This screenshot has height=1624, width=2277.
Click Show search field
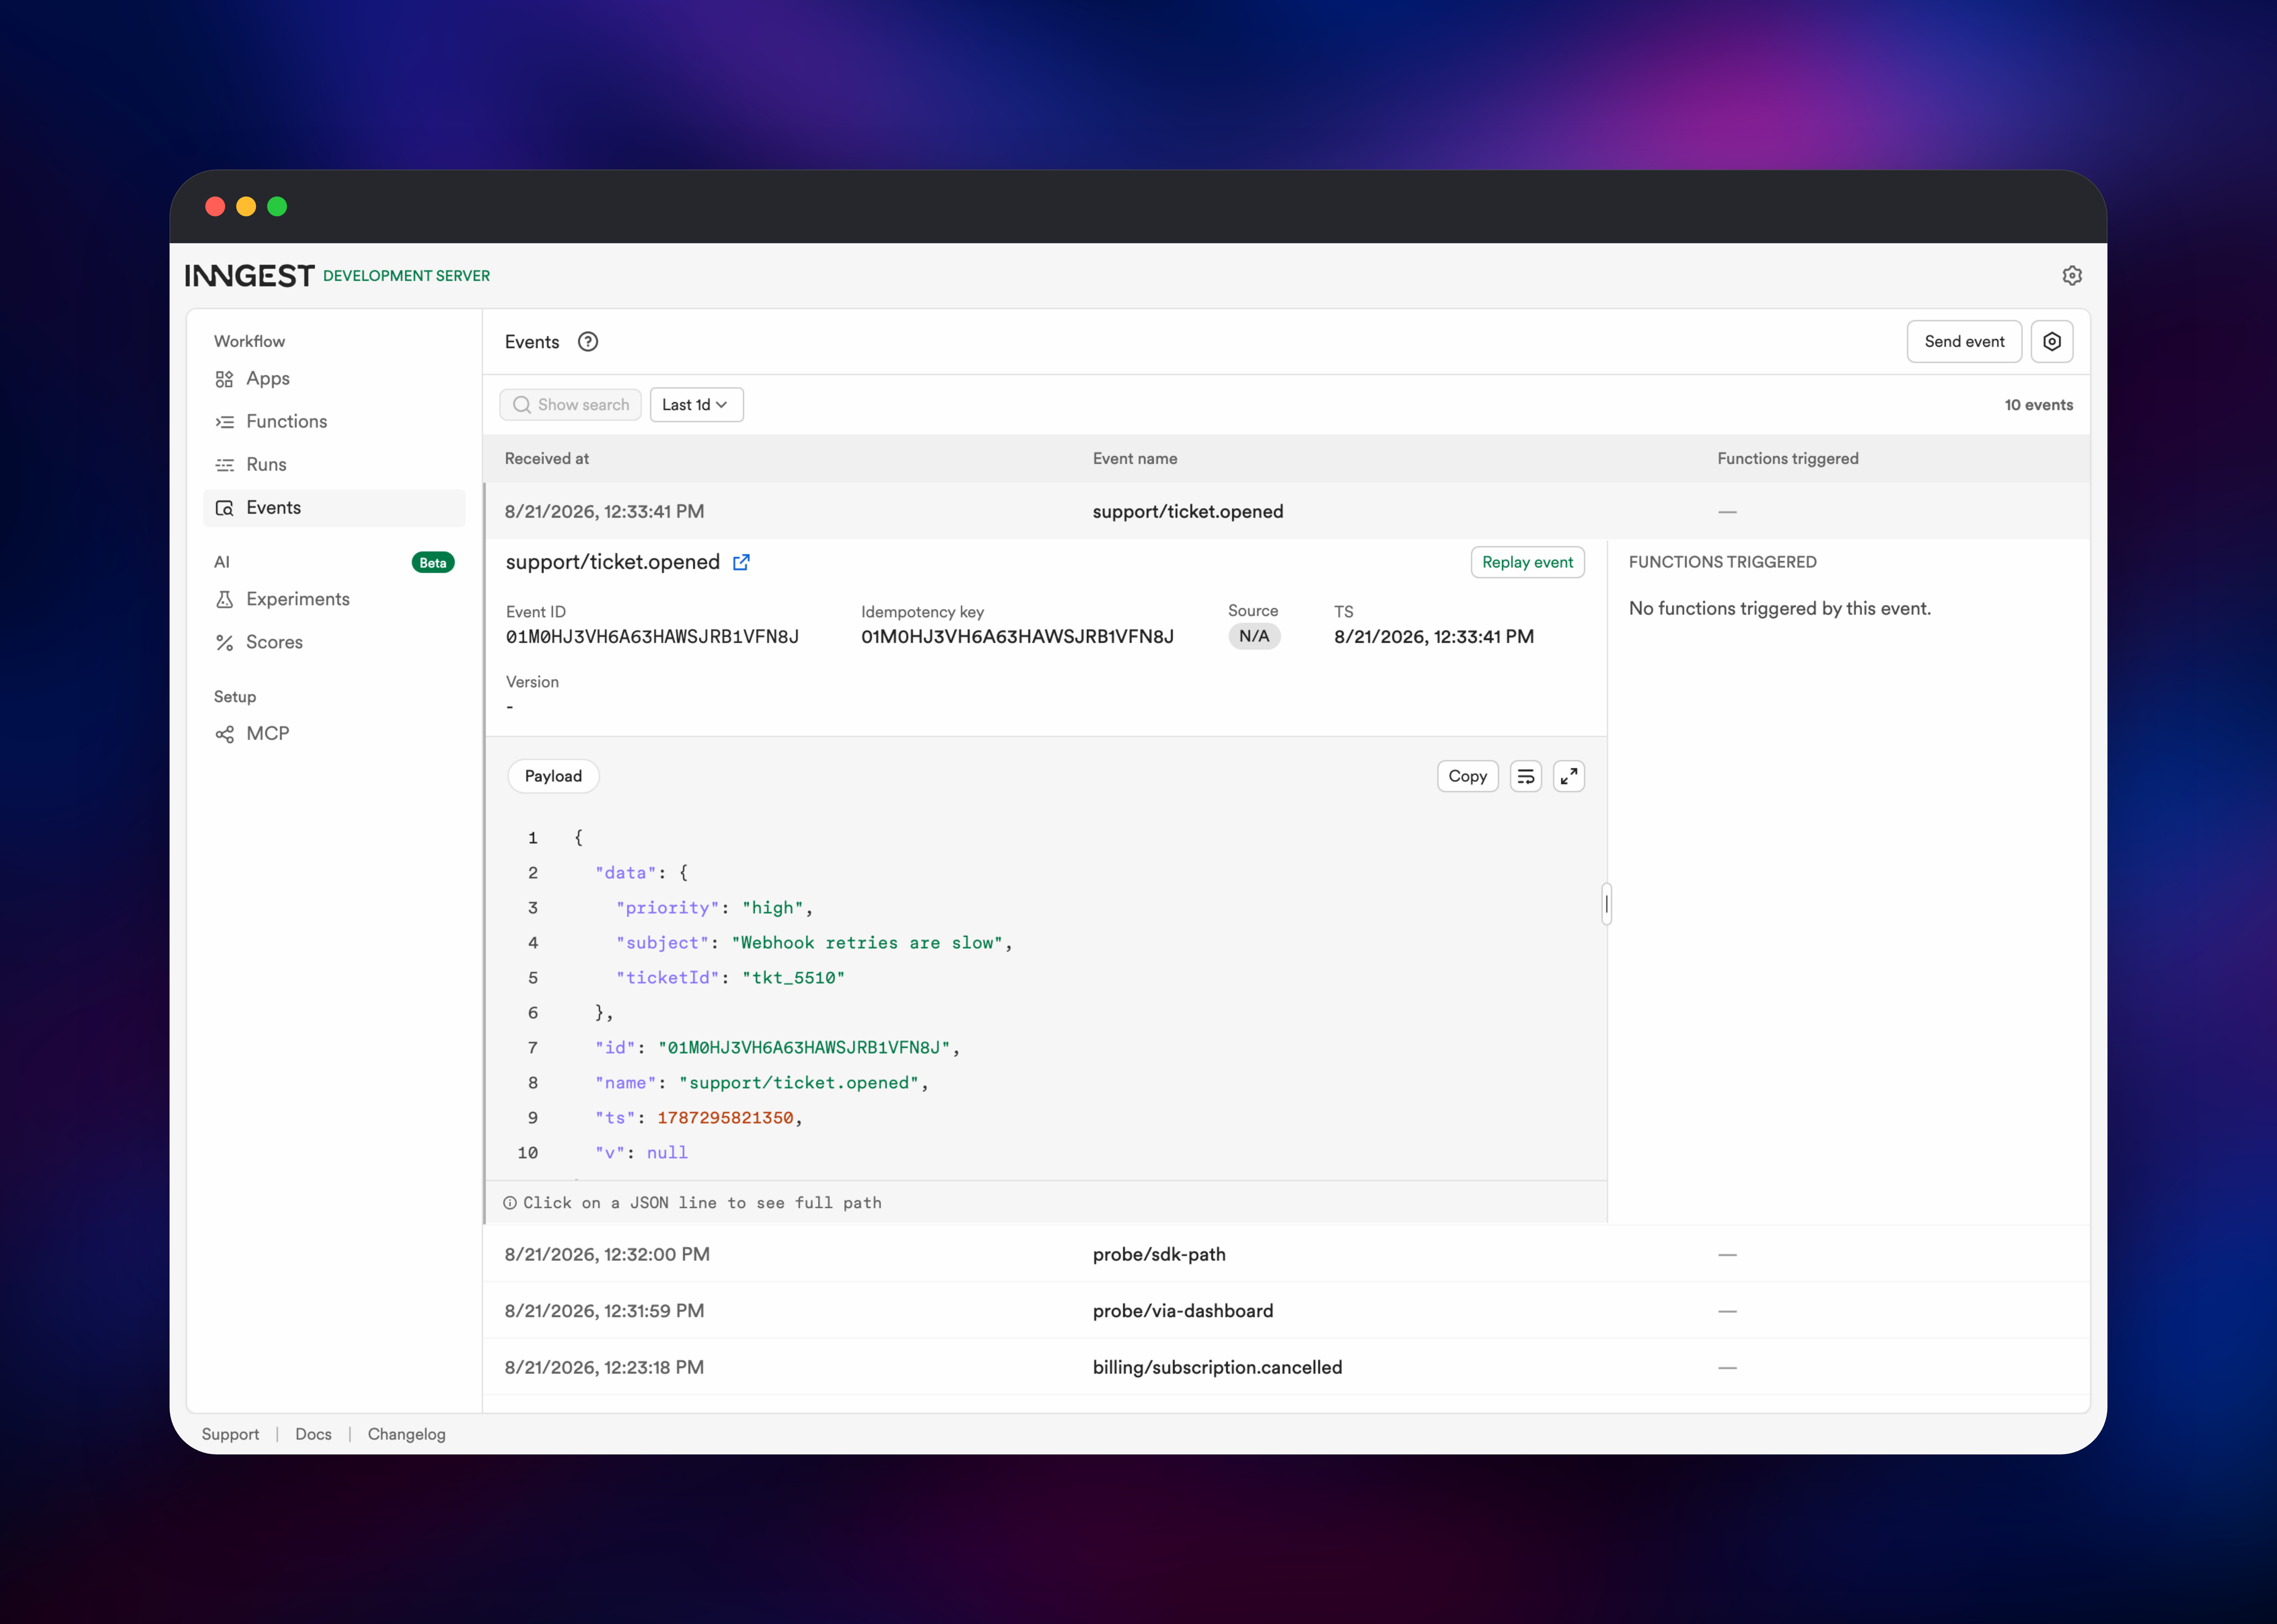[570, 405]
